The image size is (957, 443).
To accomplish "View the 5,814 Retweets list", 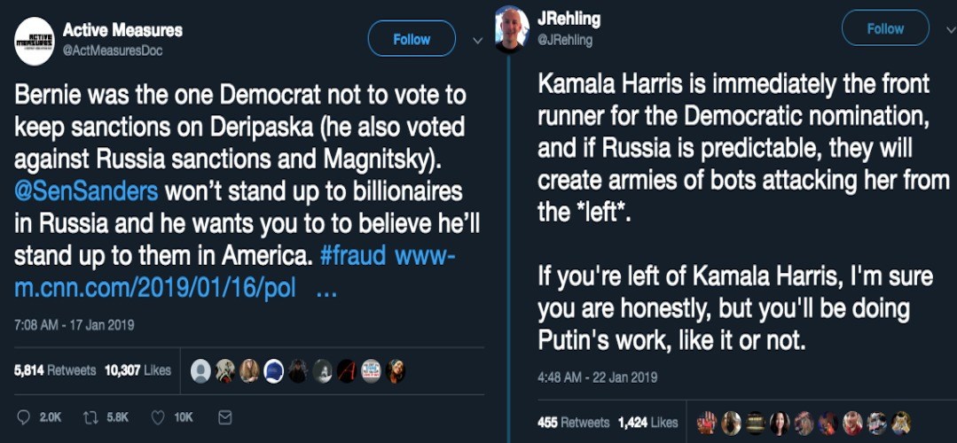I will click(x=55, y=370).
